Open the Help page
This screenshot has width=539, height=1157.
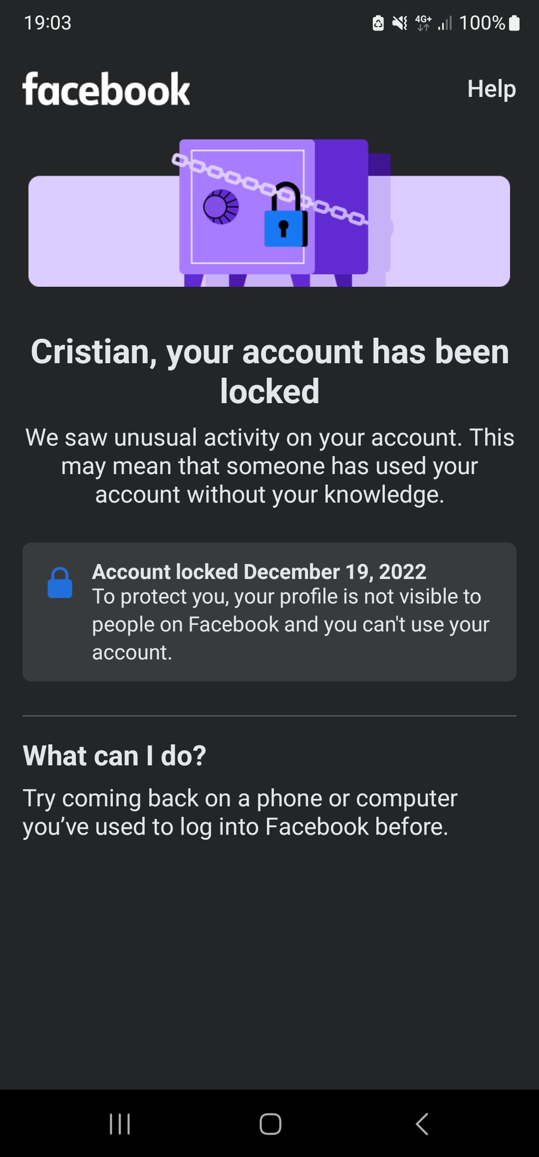pos(492,89)
